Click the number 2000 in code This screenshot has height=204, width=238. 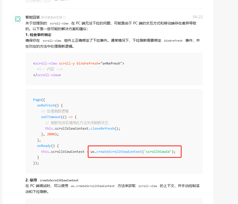(x=51, y=134)
